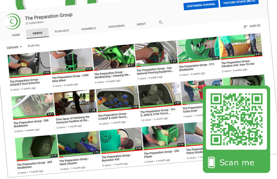Image resolution: width=277 pixels, height=179 pixels.
Task: Click '3 views • 4 weeks ago' text
Action: pyautogui.click(x=27, y=130)
